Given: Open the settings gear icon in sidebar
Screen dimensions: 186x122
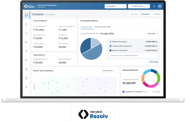Looking at the screenshot, I should tap(26, 87).
